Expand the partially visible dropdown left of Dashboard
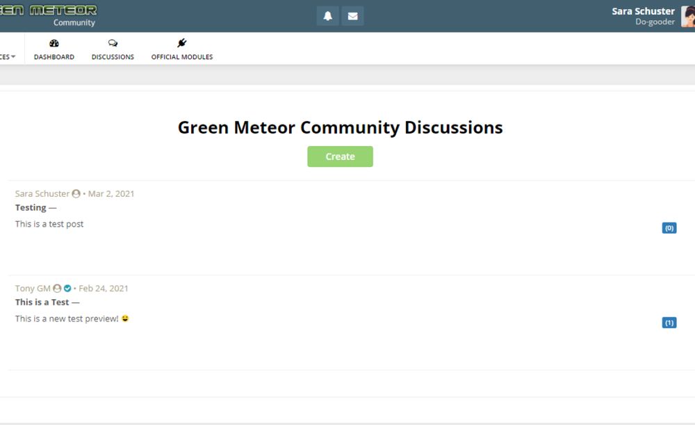Screen dimensions: 695x425 pos(8,57)
